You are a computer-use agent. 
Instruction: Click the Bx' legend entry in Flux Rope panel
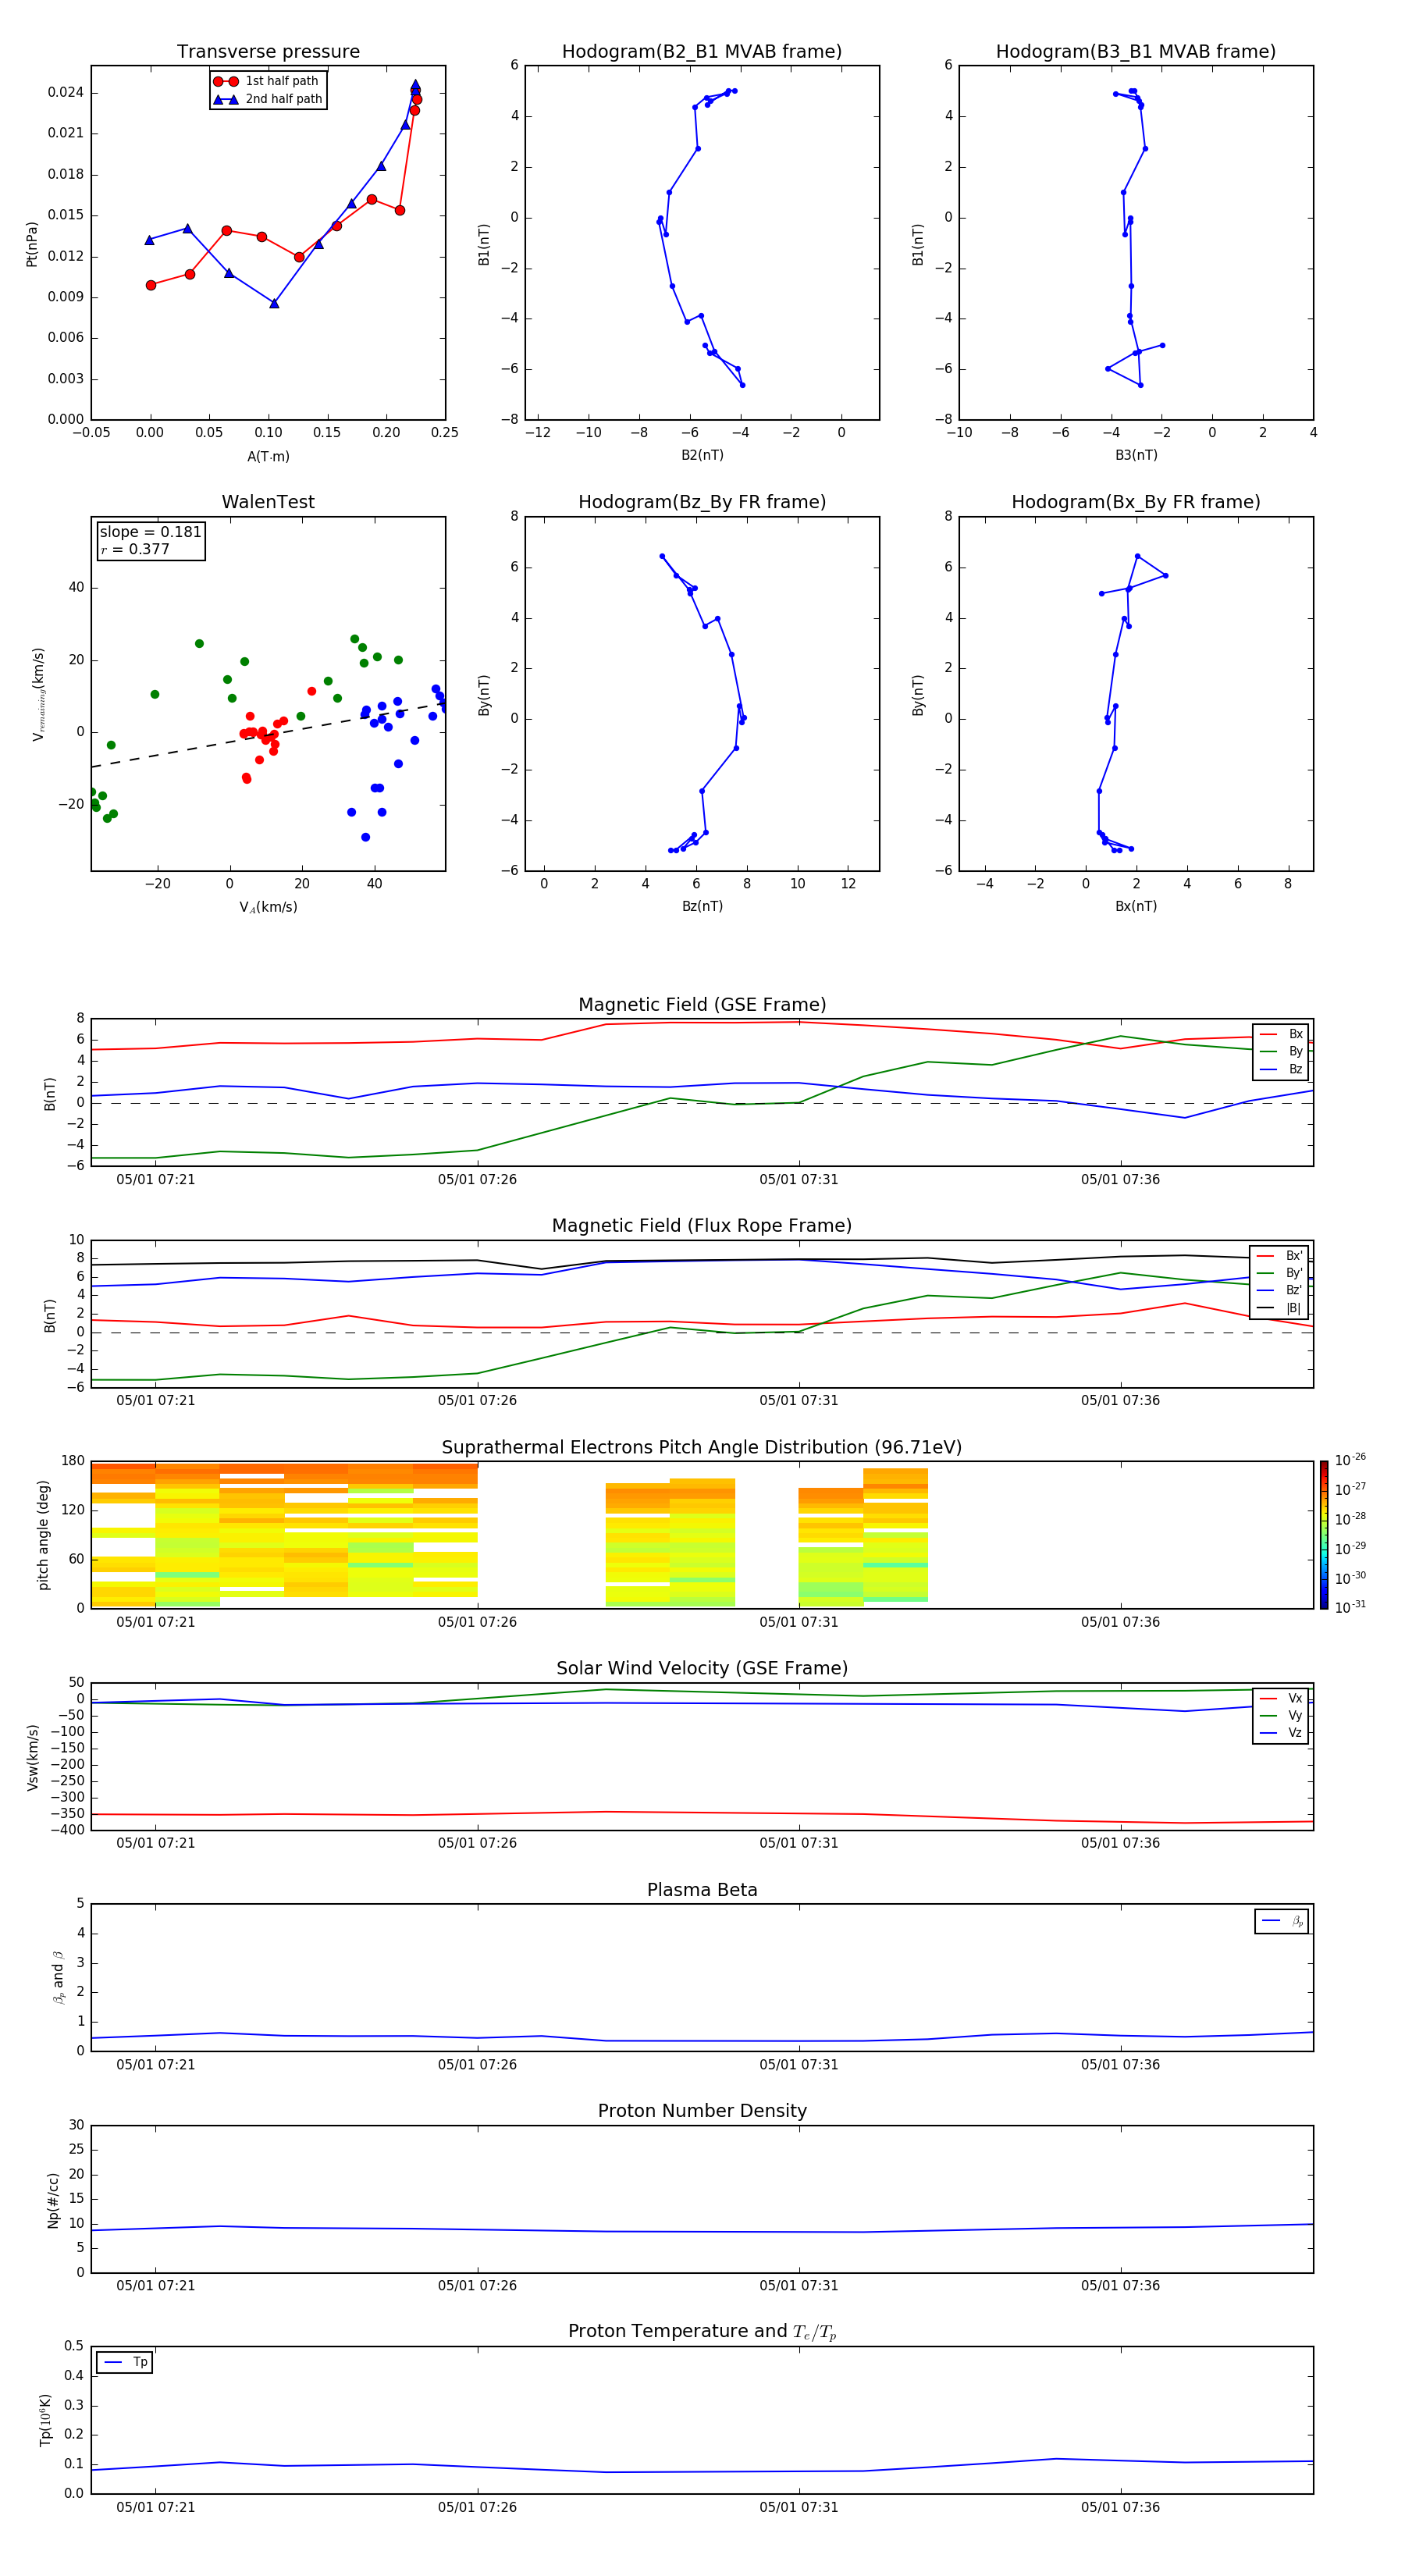(x=1279, y=1256)
